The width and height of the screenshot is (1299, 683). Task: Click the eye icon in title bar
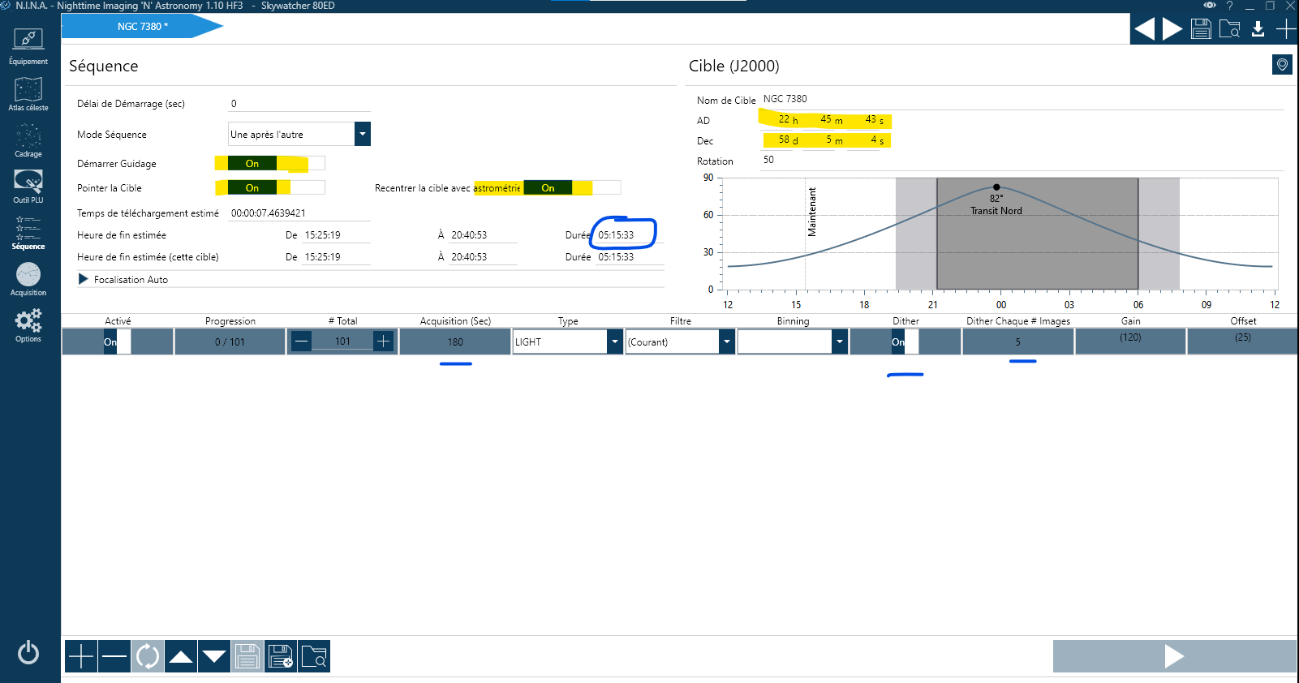coord(1210,6)
